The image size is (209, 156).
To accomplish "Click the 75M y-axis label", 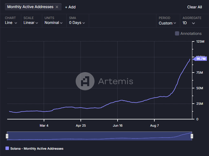I will point(200,73).
